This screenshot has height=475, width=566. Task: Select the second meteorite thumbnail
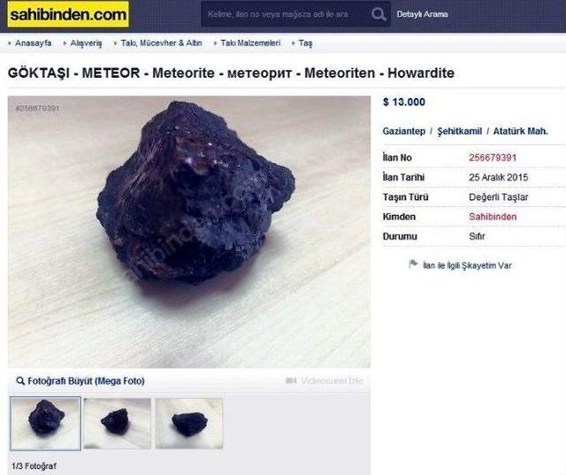118,424
